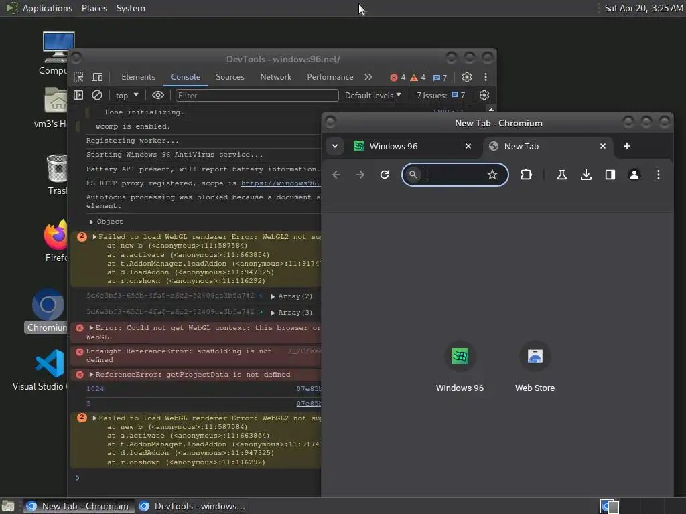Screen dimensions: 686x514
Task: Open the Places menu
Action: tap(94, 8)
